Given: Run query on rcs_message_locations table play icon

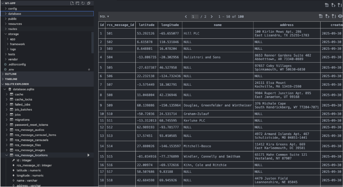Looking at the screenshot, I should coord(88,155).
